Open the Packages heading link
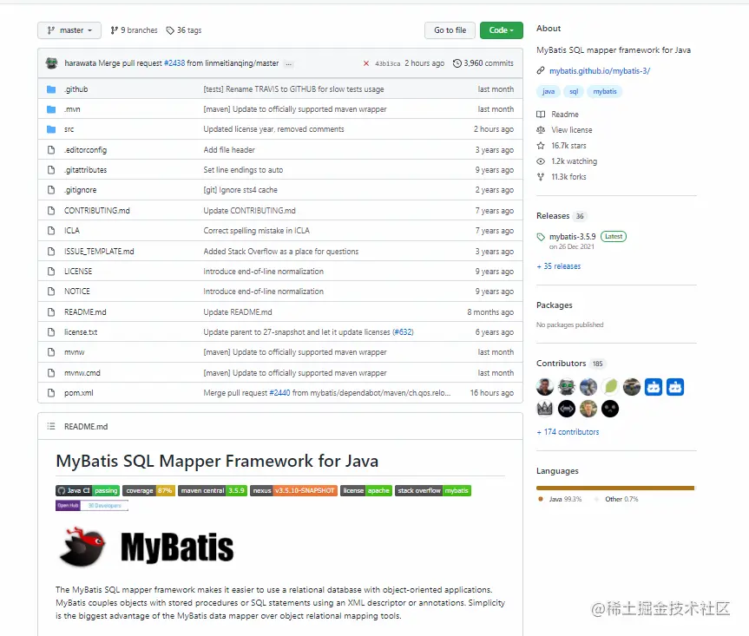The width and height of the screenshot is (749, 636). click(x=554, y=305)
